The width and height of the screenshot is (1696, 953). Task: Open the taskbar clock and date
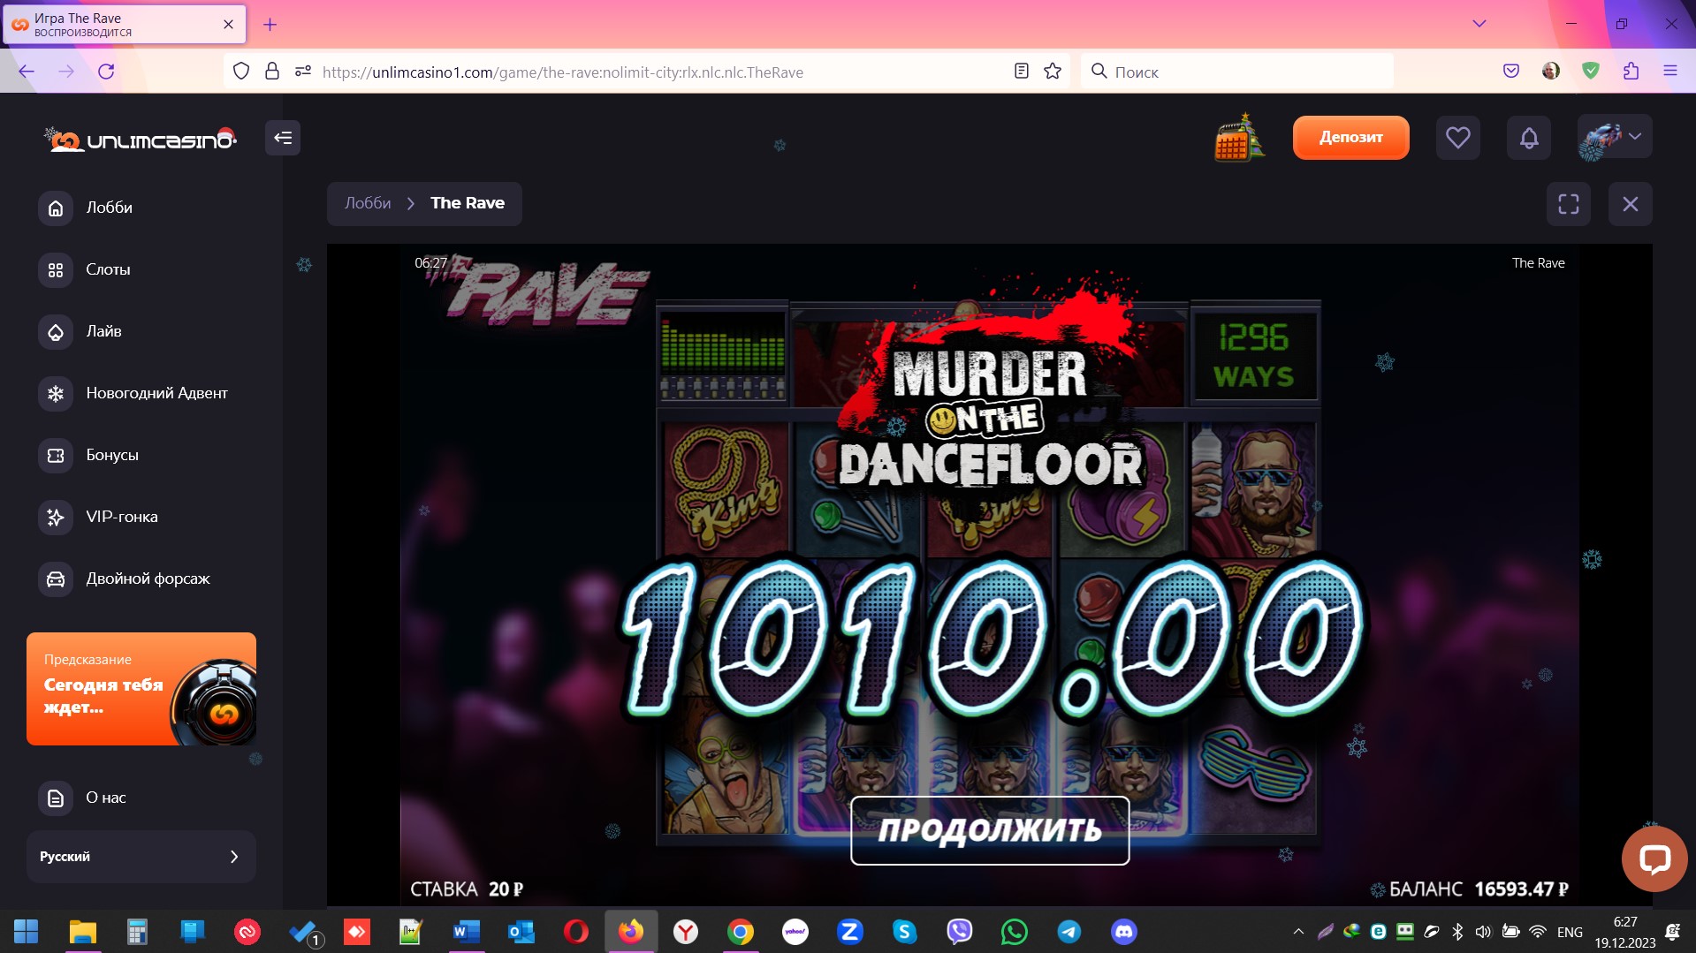(x=1624, y=932)
